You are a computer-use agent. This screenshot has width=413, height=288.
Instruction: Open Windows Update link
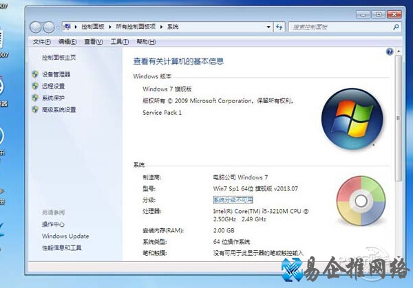pyautogui.click(x=65, y=236)
